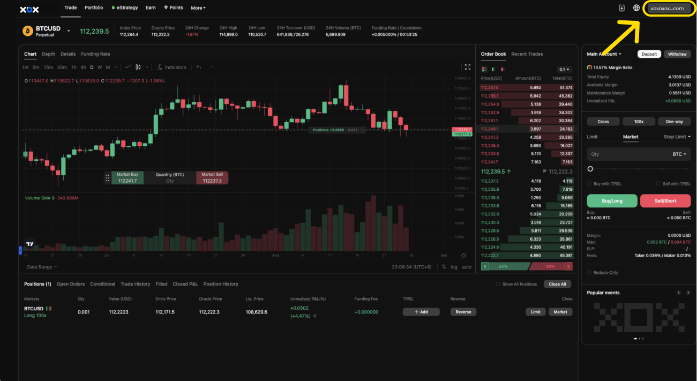
Task: Click the Buy/Long button
Action: pos(612,200)
